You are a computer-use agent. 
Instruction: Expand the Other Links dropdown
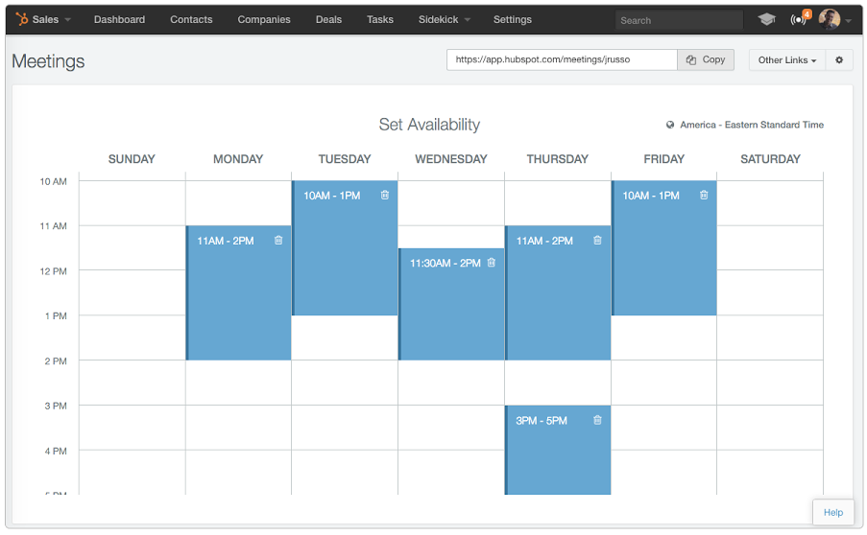(787, 59)
